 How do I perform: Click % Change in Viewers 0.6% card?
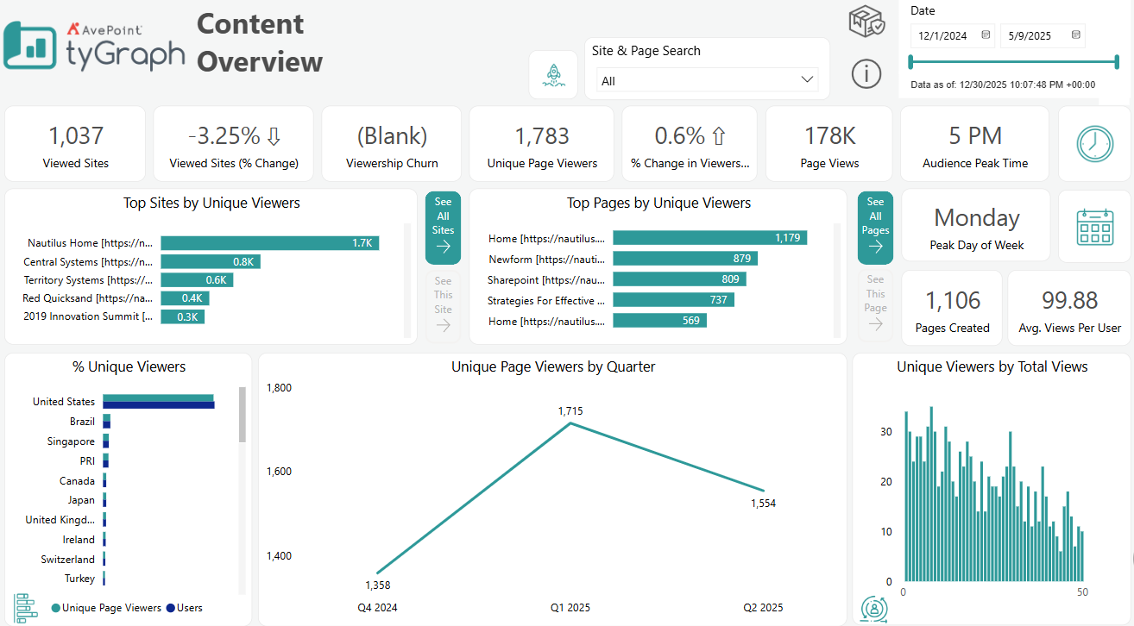(x=690, y=143)
